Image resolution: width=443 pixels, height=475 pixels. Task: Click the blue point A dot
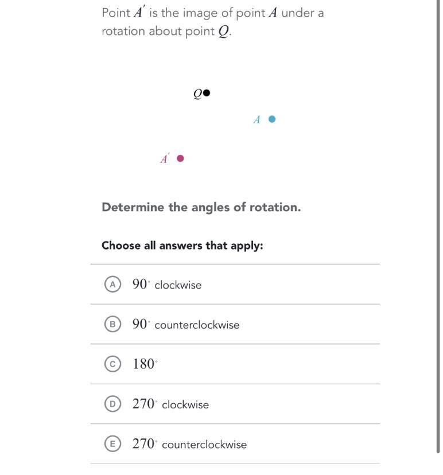point(272,119)
